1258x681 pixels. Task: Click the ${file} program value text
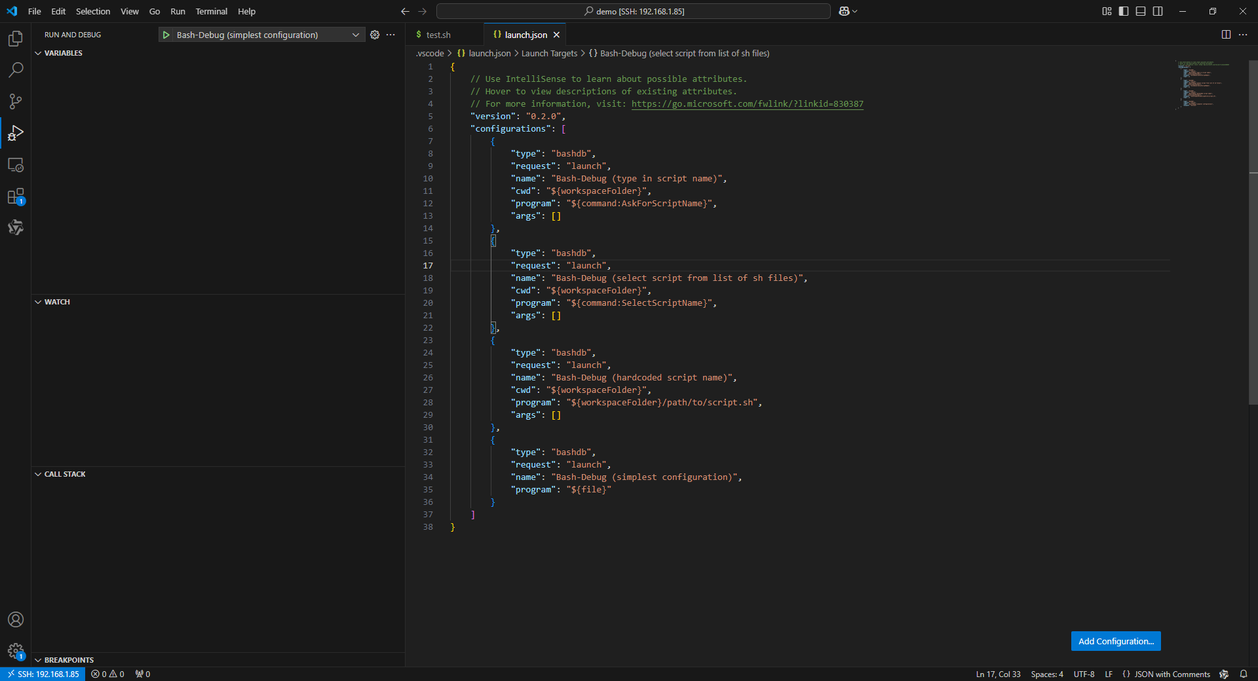click(x=588, y=490)
